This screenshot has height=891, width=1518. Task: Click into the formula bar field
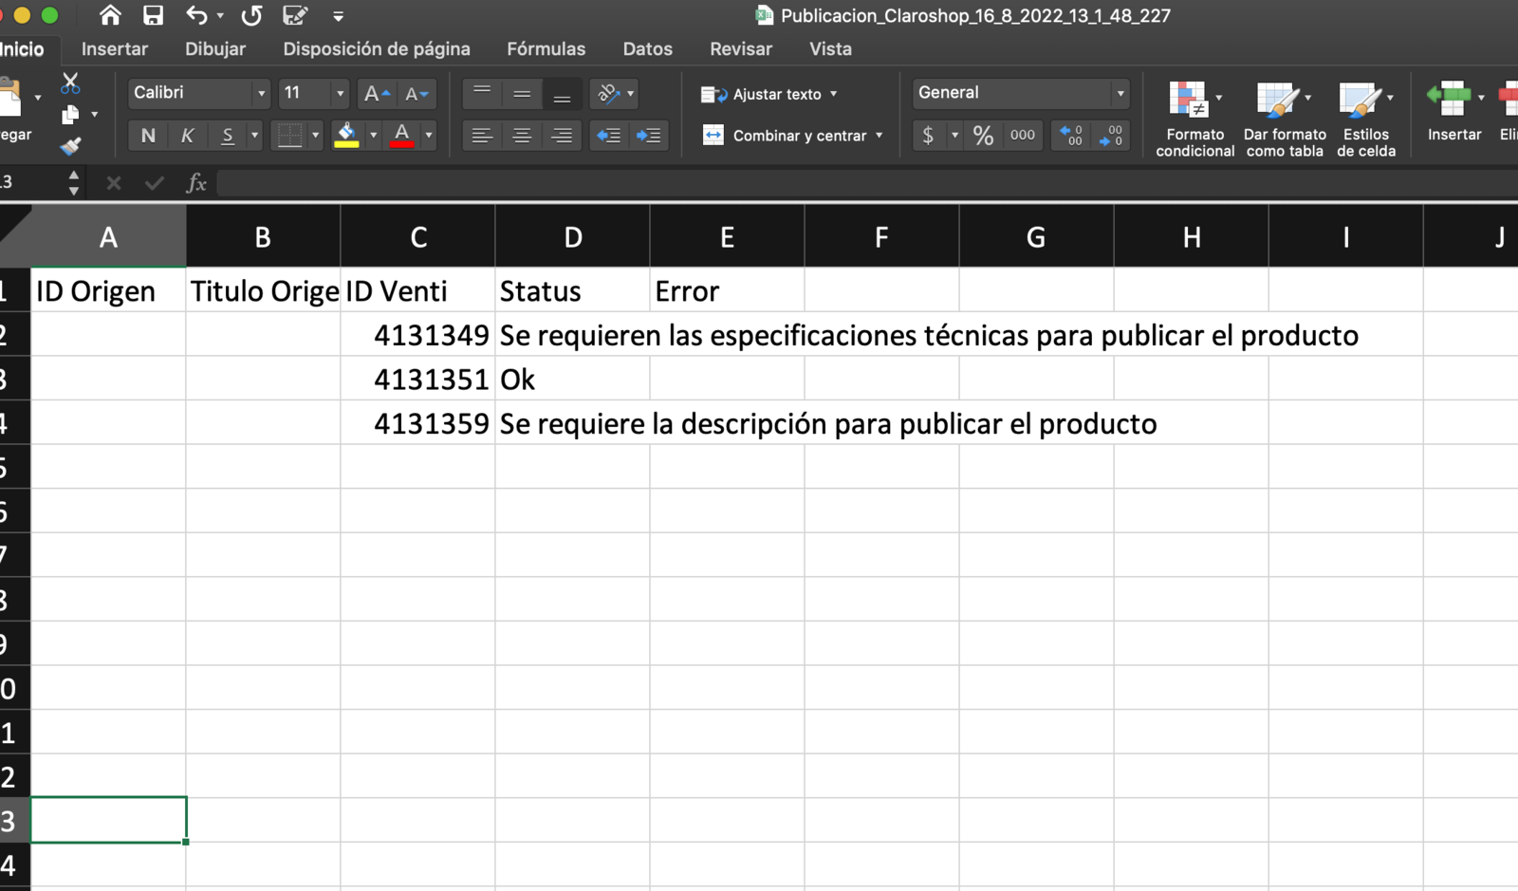click(x=866, y=183)
